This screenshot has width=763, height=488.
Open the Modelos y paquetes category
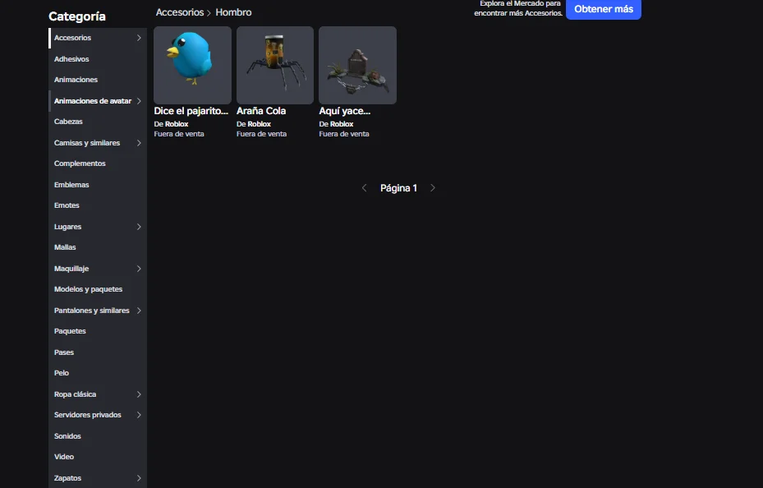tap(88, 289)
